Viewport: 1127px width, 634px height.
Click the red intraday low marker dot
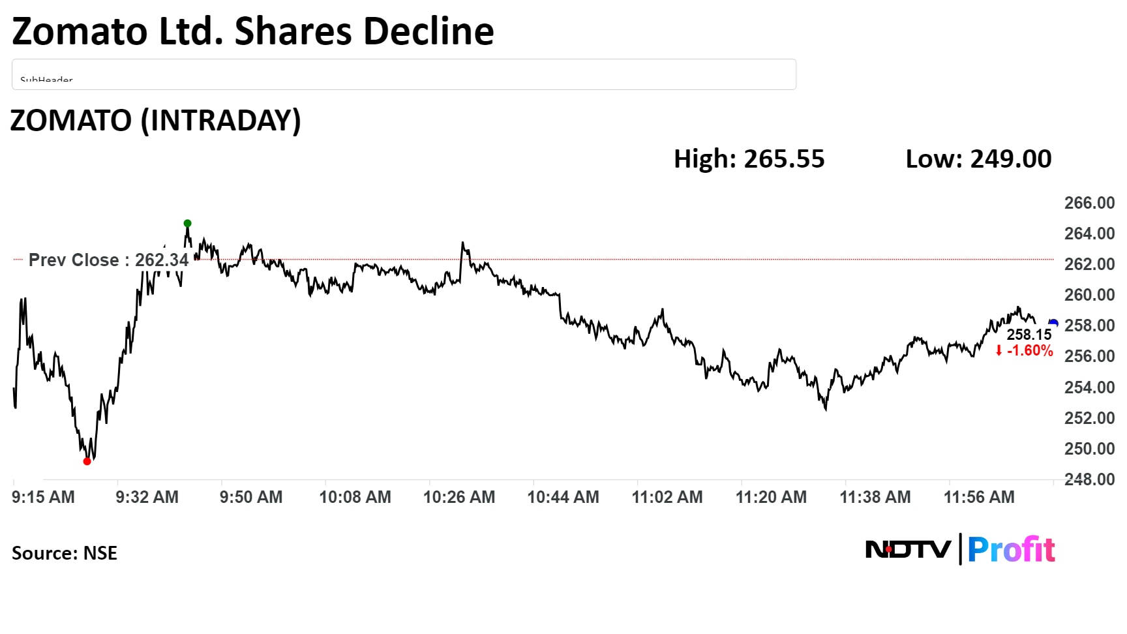point(87,461)
